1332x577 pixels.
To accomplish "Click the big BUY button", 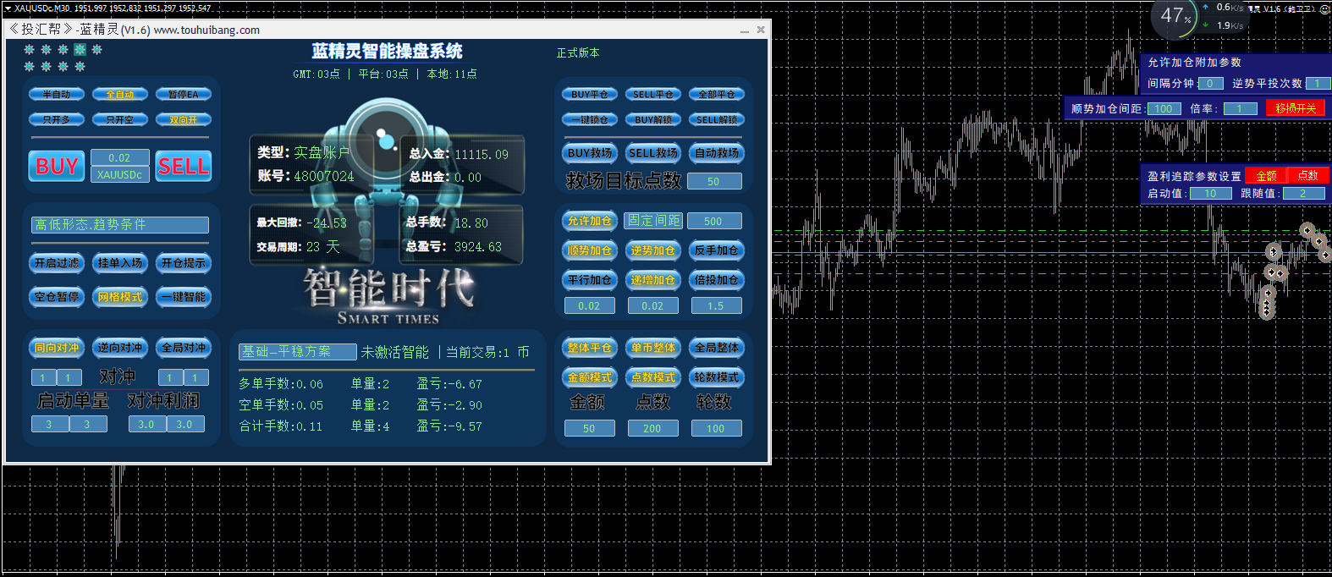I will click(x=57, y=166).
